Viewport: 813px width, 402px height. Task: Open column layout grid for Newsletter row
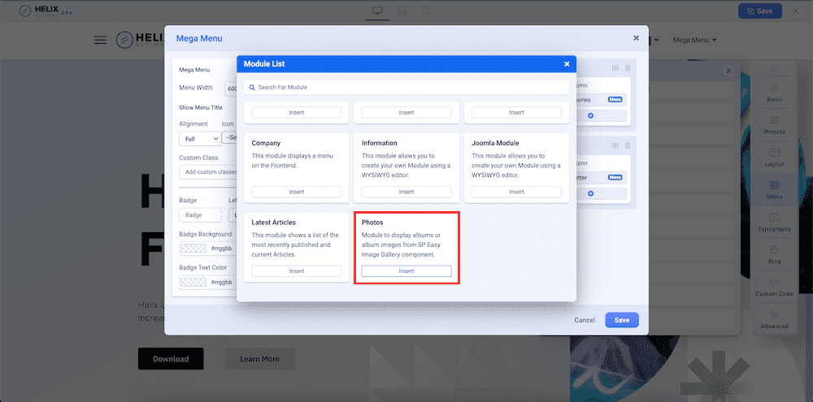(x=615, y=146)
